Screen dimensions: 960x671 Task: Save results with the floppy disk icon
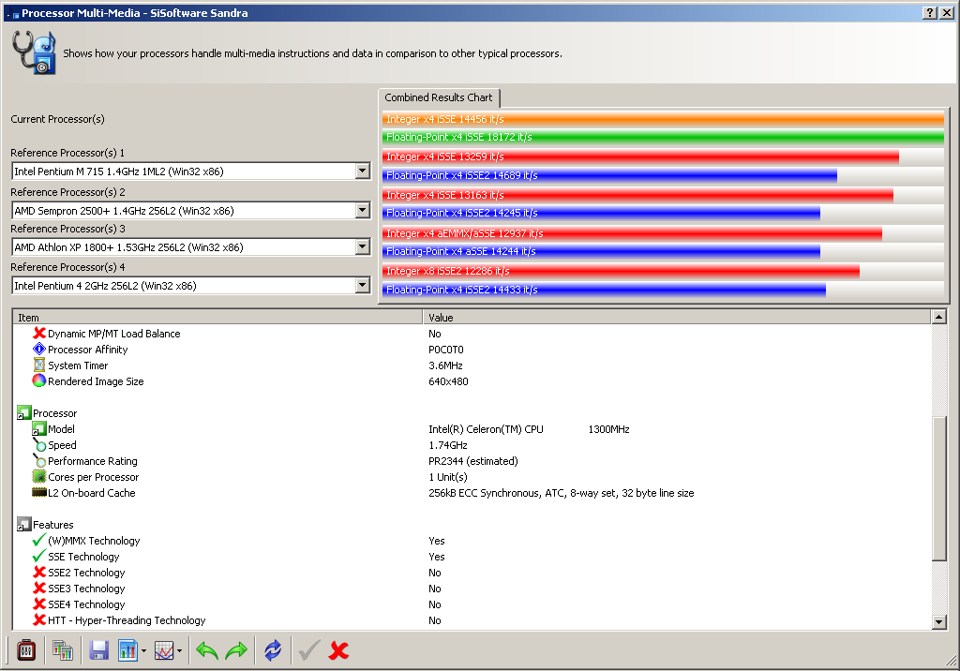coord(98,650)
